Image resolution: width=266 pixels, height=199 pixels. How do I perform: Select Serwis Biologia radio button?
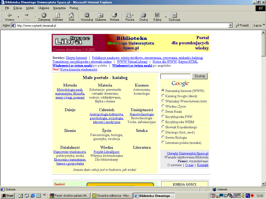click(x=163, y=137)
